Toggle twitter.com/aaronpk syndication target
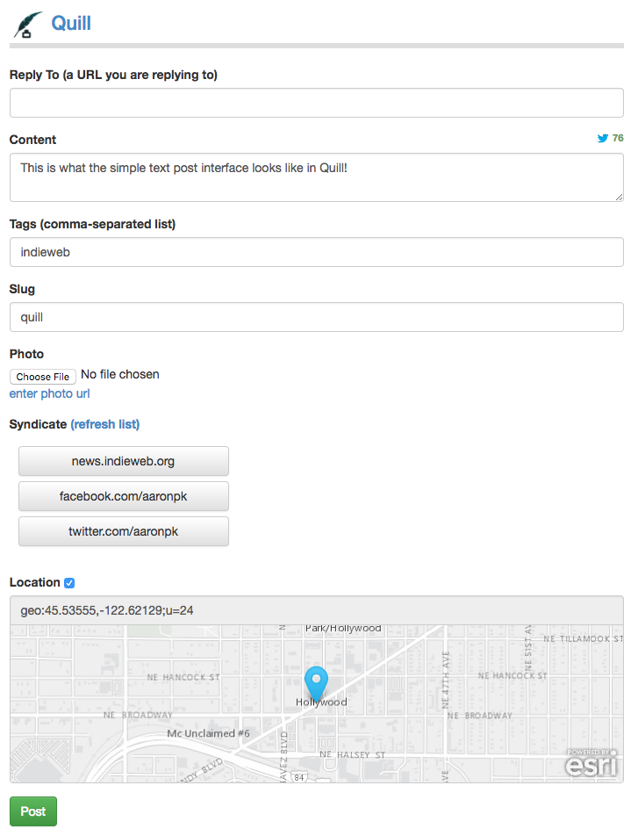Viewport: 638px width, 836px height. pos(124,531)
